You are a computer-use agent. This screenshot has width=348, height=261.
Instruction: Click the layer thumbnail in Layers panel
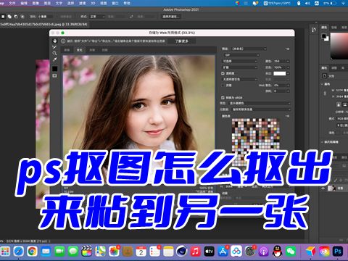(331, 188)
